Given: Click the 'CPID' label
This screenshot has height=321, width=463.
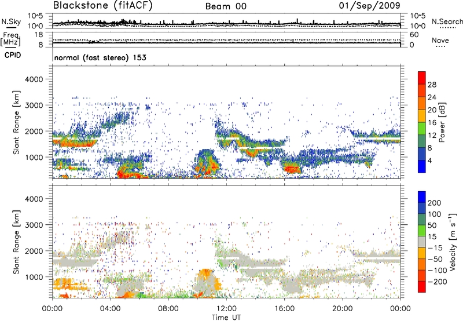Looking at the screenshot, I should pyautogui.click(x=13, y=55).
